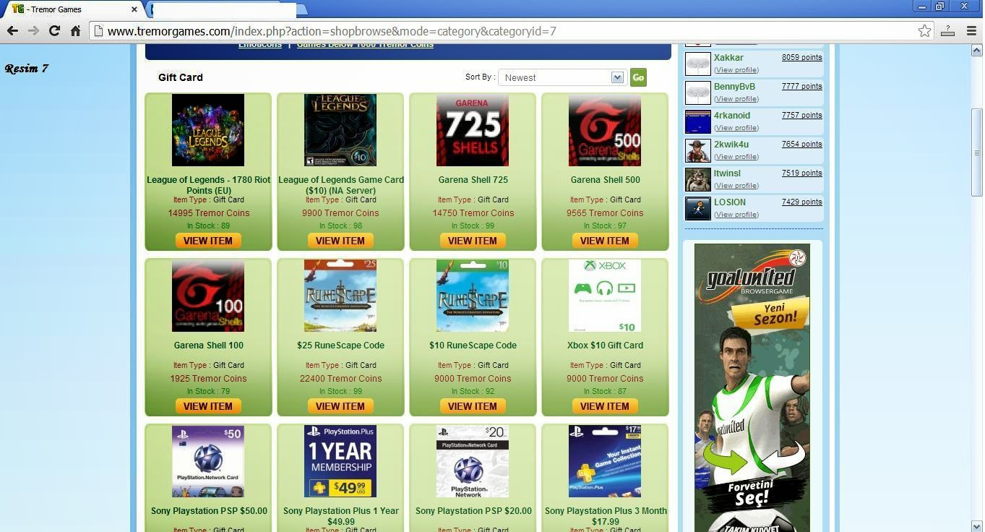Open Games Below 1000 Tremor Coins link
This screenshot has width=985, height=532.
[x=365, y=46]
